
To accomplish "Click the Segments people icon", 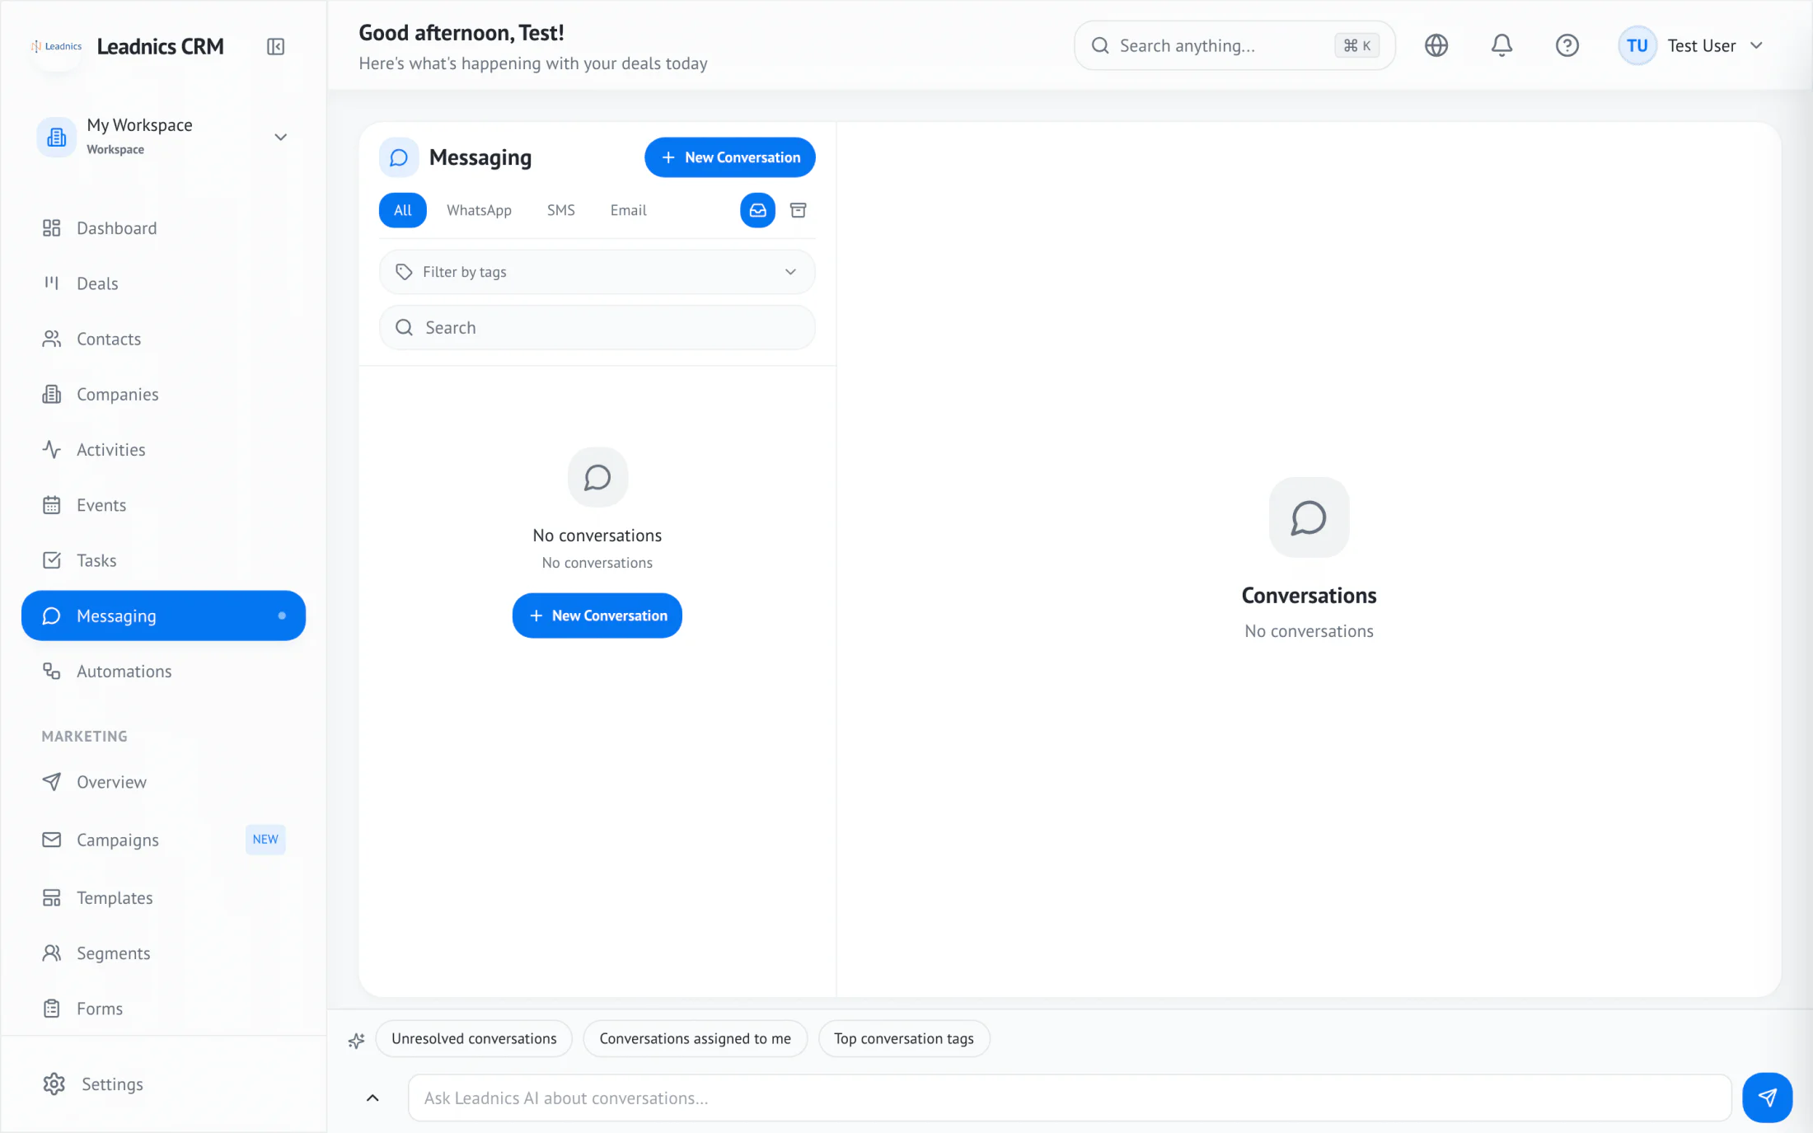I will 52,953.
